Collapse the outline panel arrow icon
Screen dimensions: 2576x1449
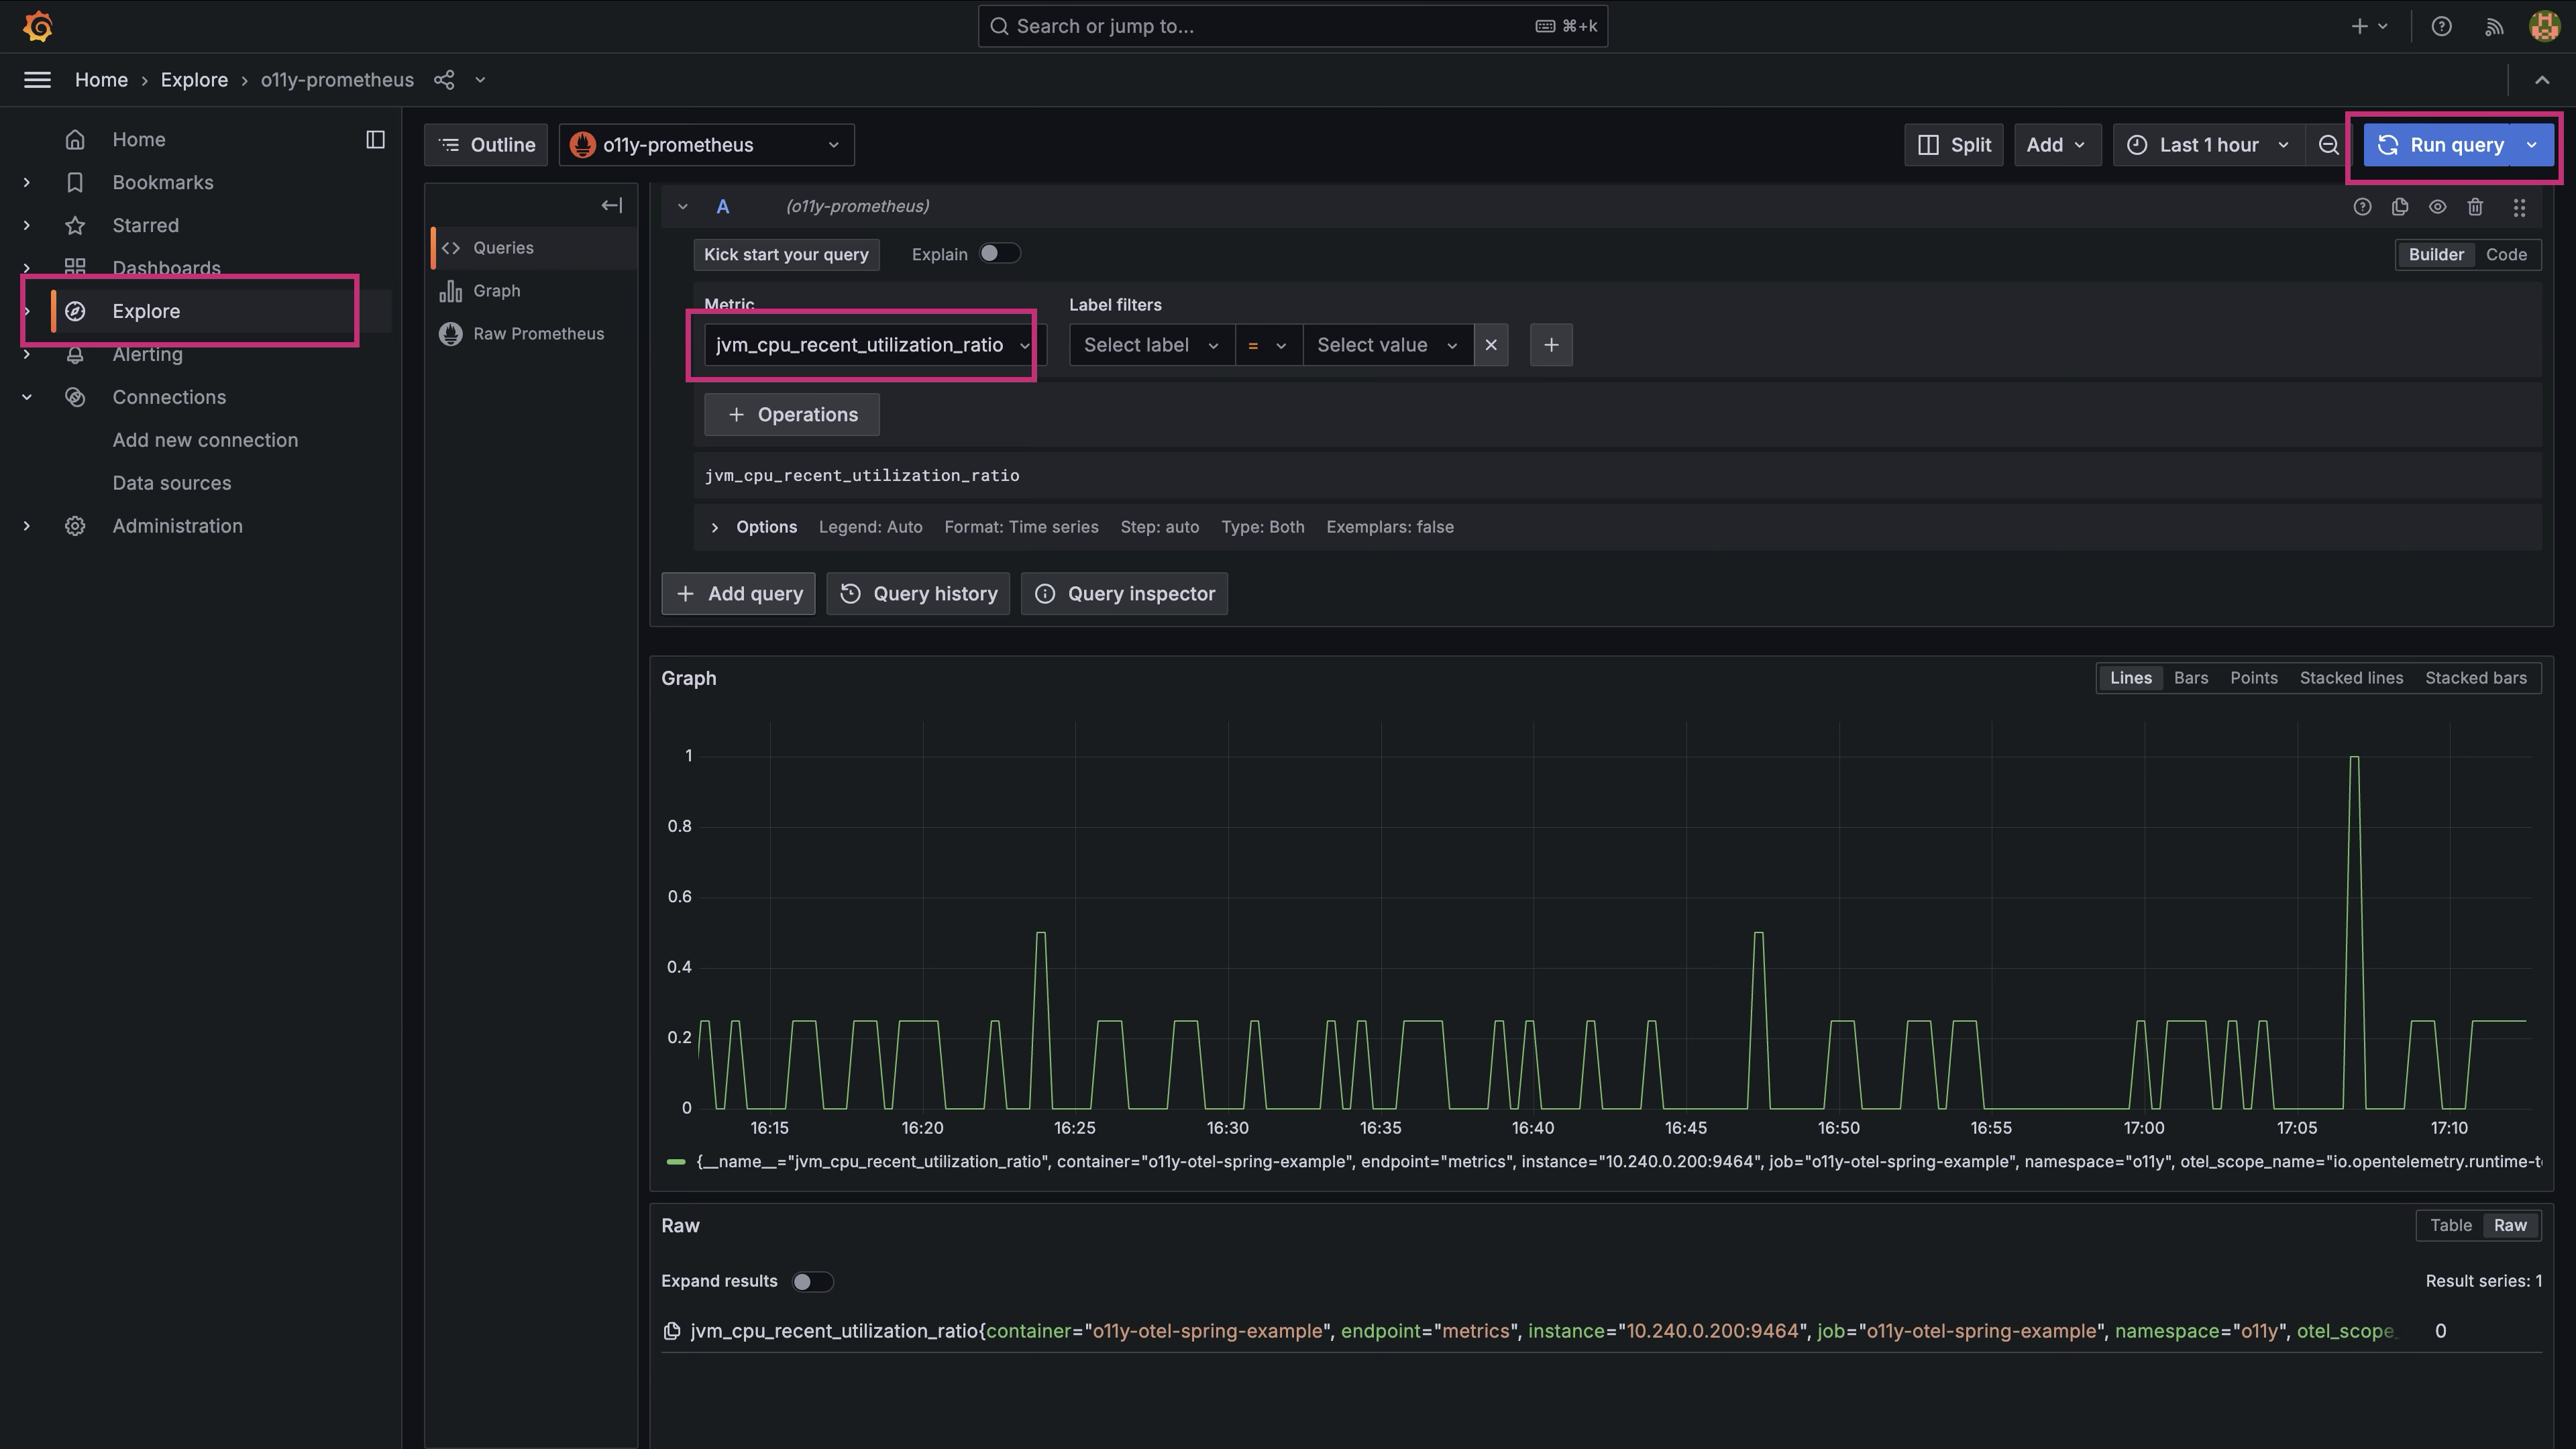pyautogui.click(x=612, y=206)
